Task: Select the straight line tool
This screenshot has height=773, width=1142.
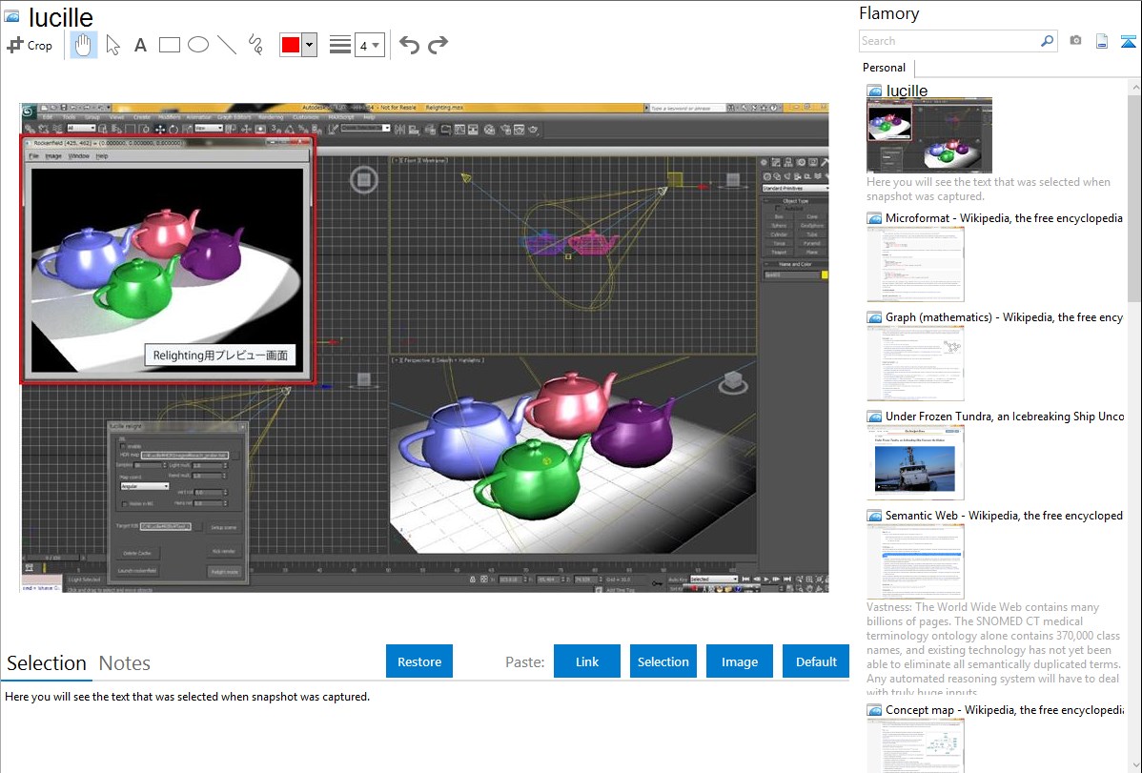Action: (227, 45)
